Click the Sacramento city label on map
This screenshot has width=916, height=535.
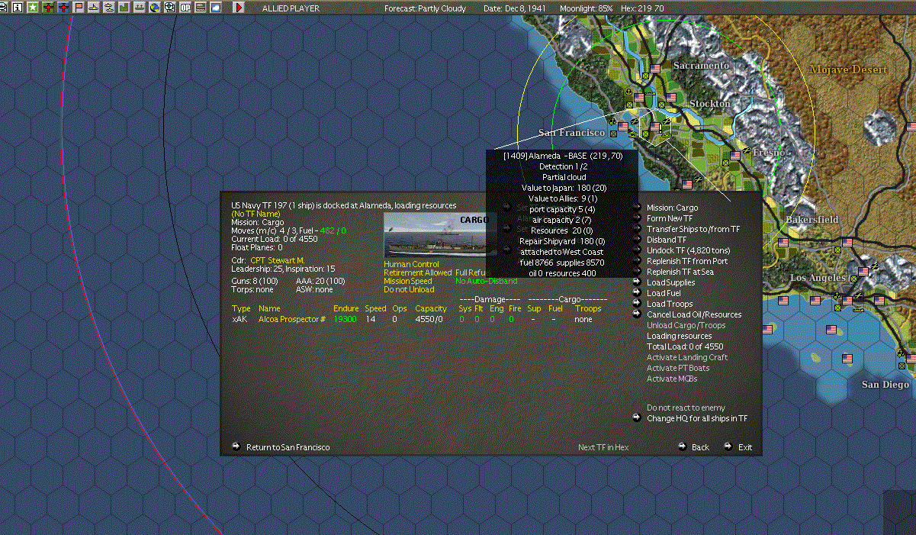tap(700, 66)
